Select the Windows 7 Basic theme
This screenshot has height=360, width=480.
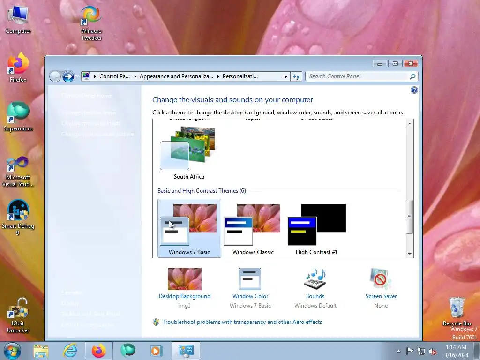coord(189,228)
